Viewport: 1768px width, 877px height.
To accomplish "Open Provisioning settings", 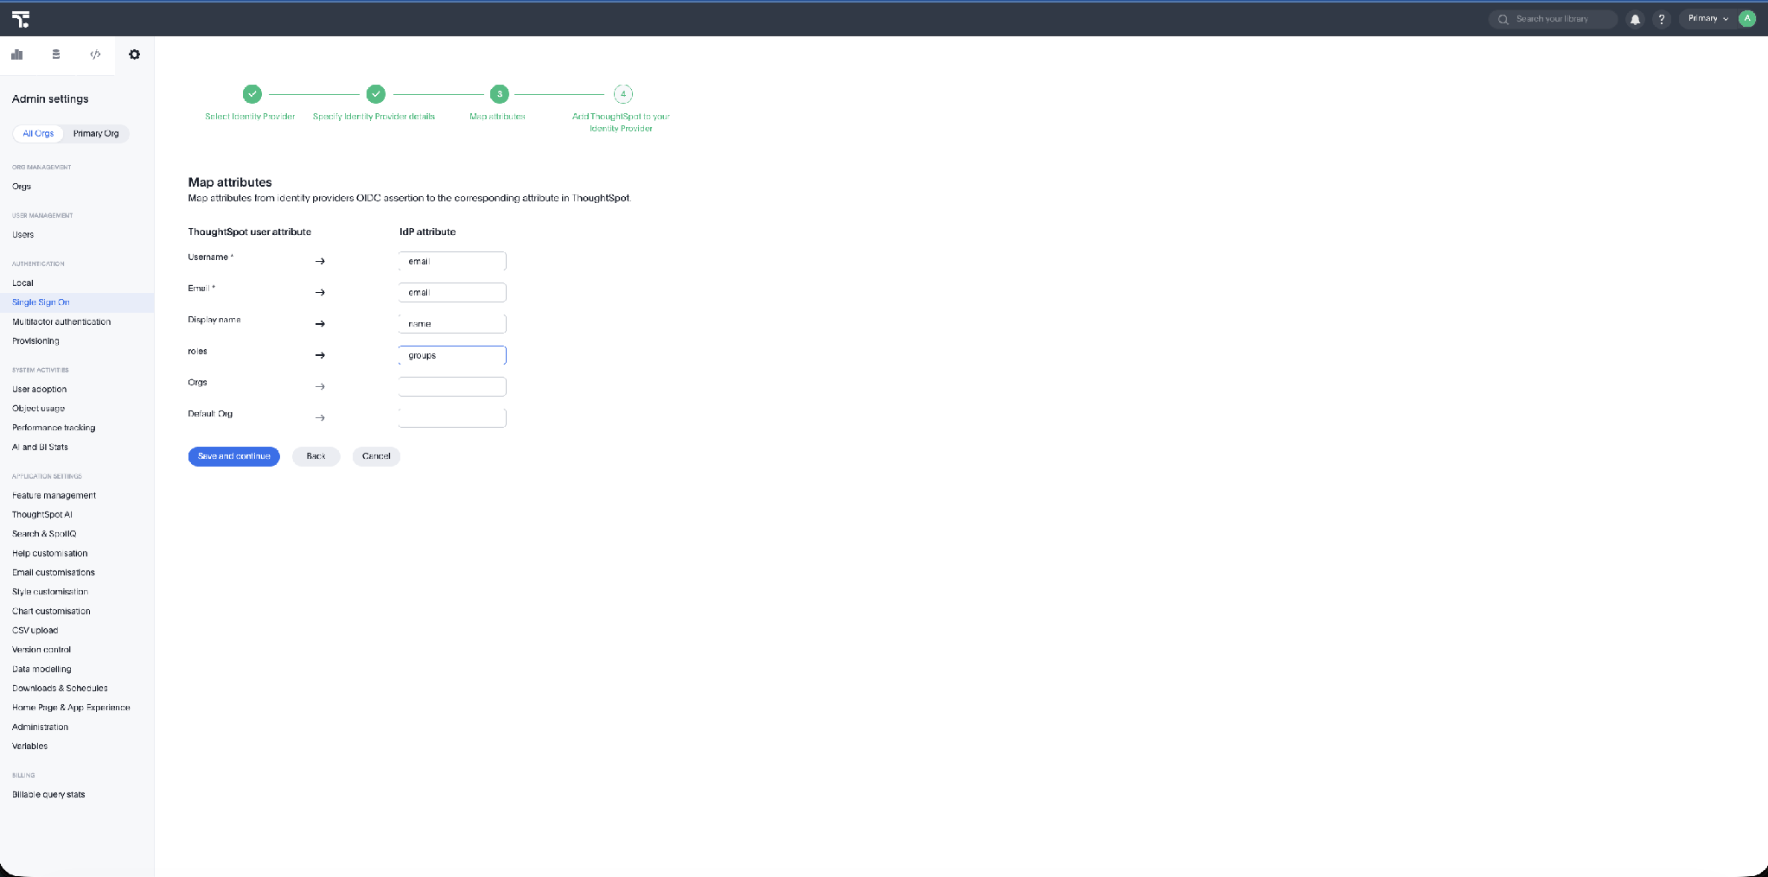I will click(35, 341).
